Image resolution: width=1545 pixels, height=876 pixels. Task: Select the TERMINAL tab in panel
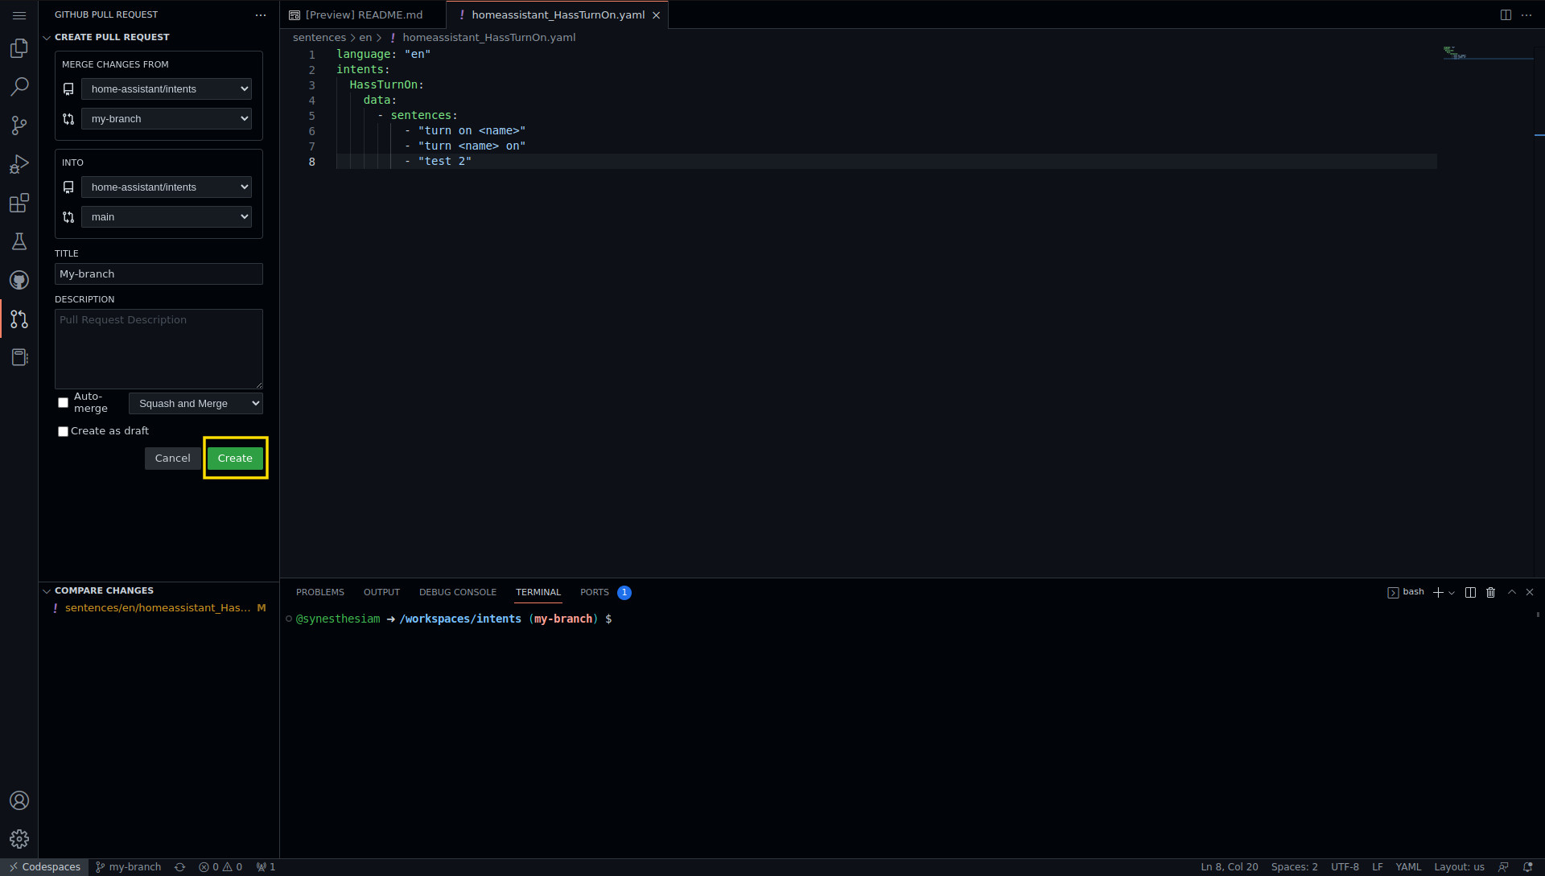click(538, 592)
